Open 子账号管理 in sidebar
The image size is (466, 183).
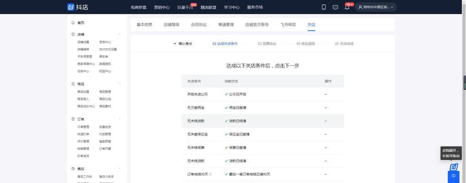click(85, 56)
